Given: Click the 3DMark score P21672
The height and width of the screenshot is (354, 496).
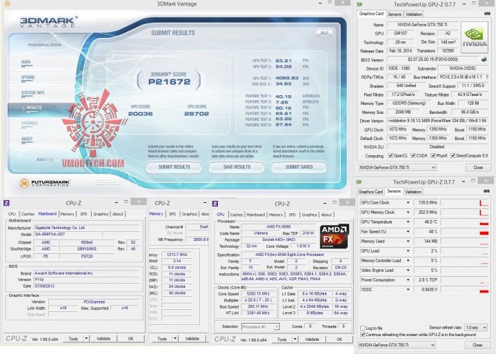Looking at the screenshot, I should (170, 81).
